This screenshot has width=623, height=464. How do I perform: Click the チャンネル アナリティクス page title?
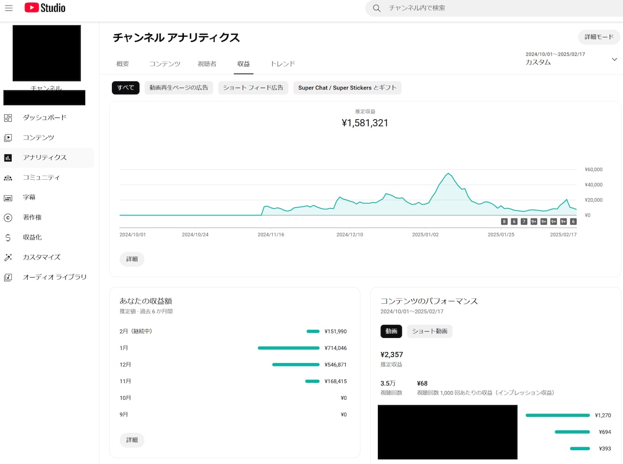click(x=176, y=37)
